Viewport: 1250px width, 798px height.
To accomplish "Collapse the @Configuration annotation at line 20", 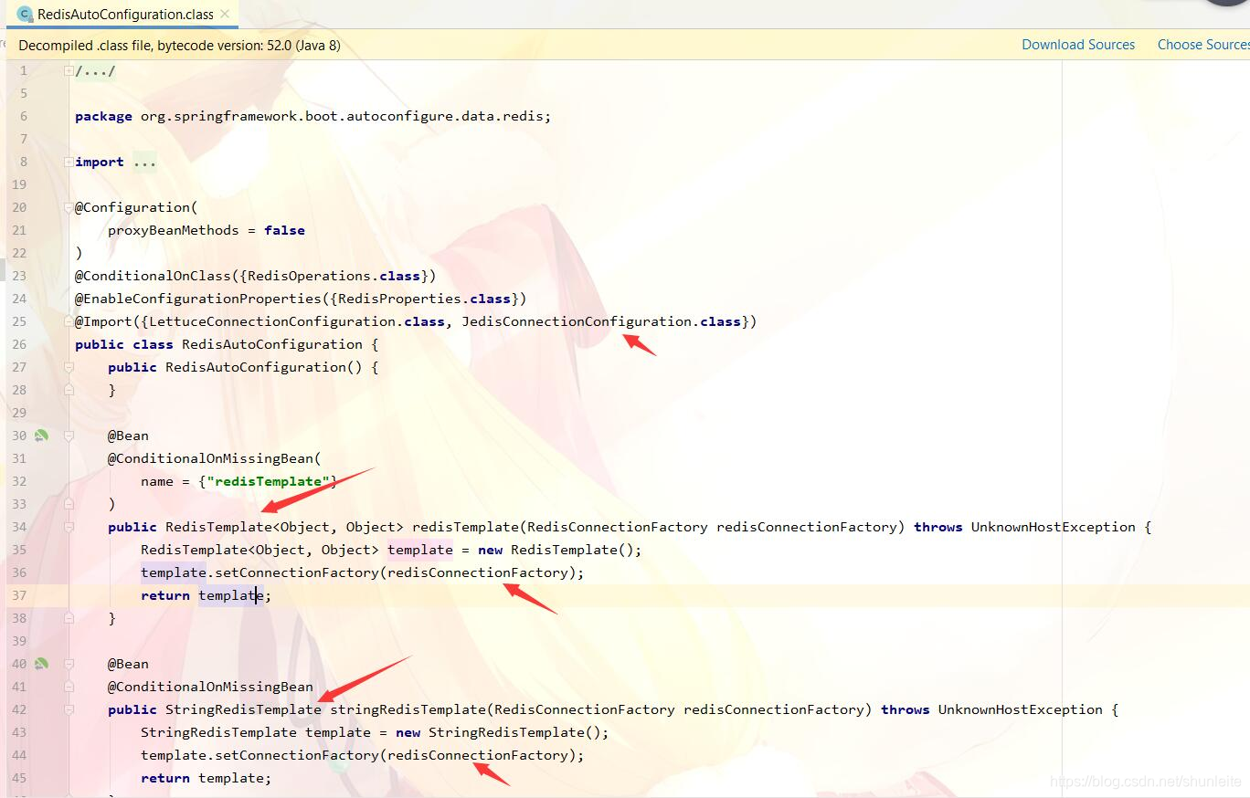I will click(x=69, y=207).
